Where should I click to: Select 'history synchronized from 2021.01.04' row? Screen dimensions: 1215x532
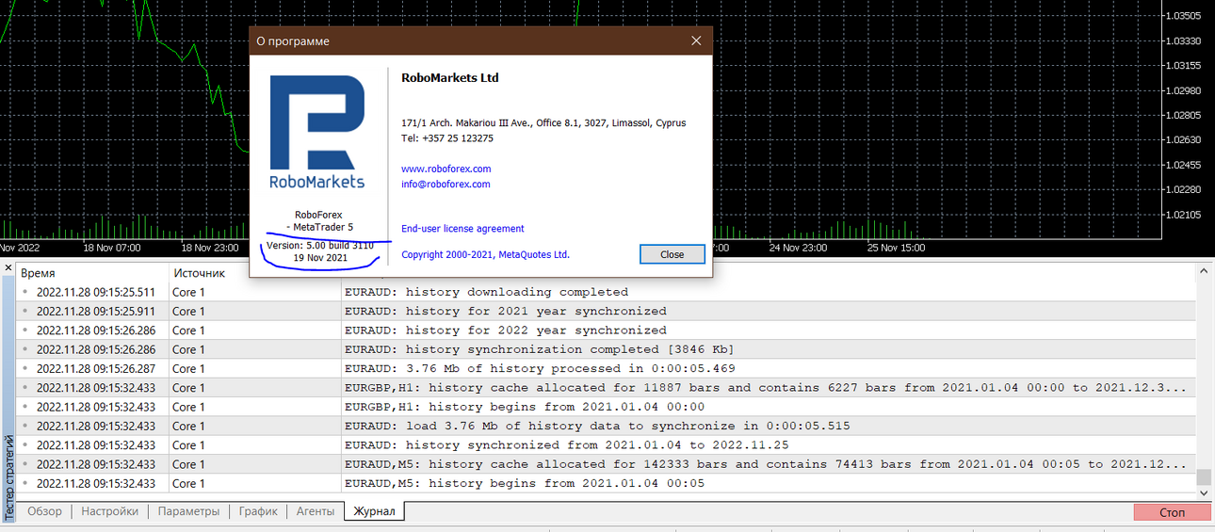pyautogui.click(x=607, y=445)
